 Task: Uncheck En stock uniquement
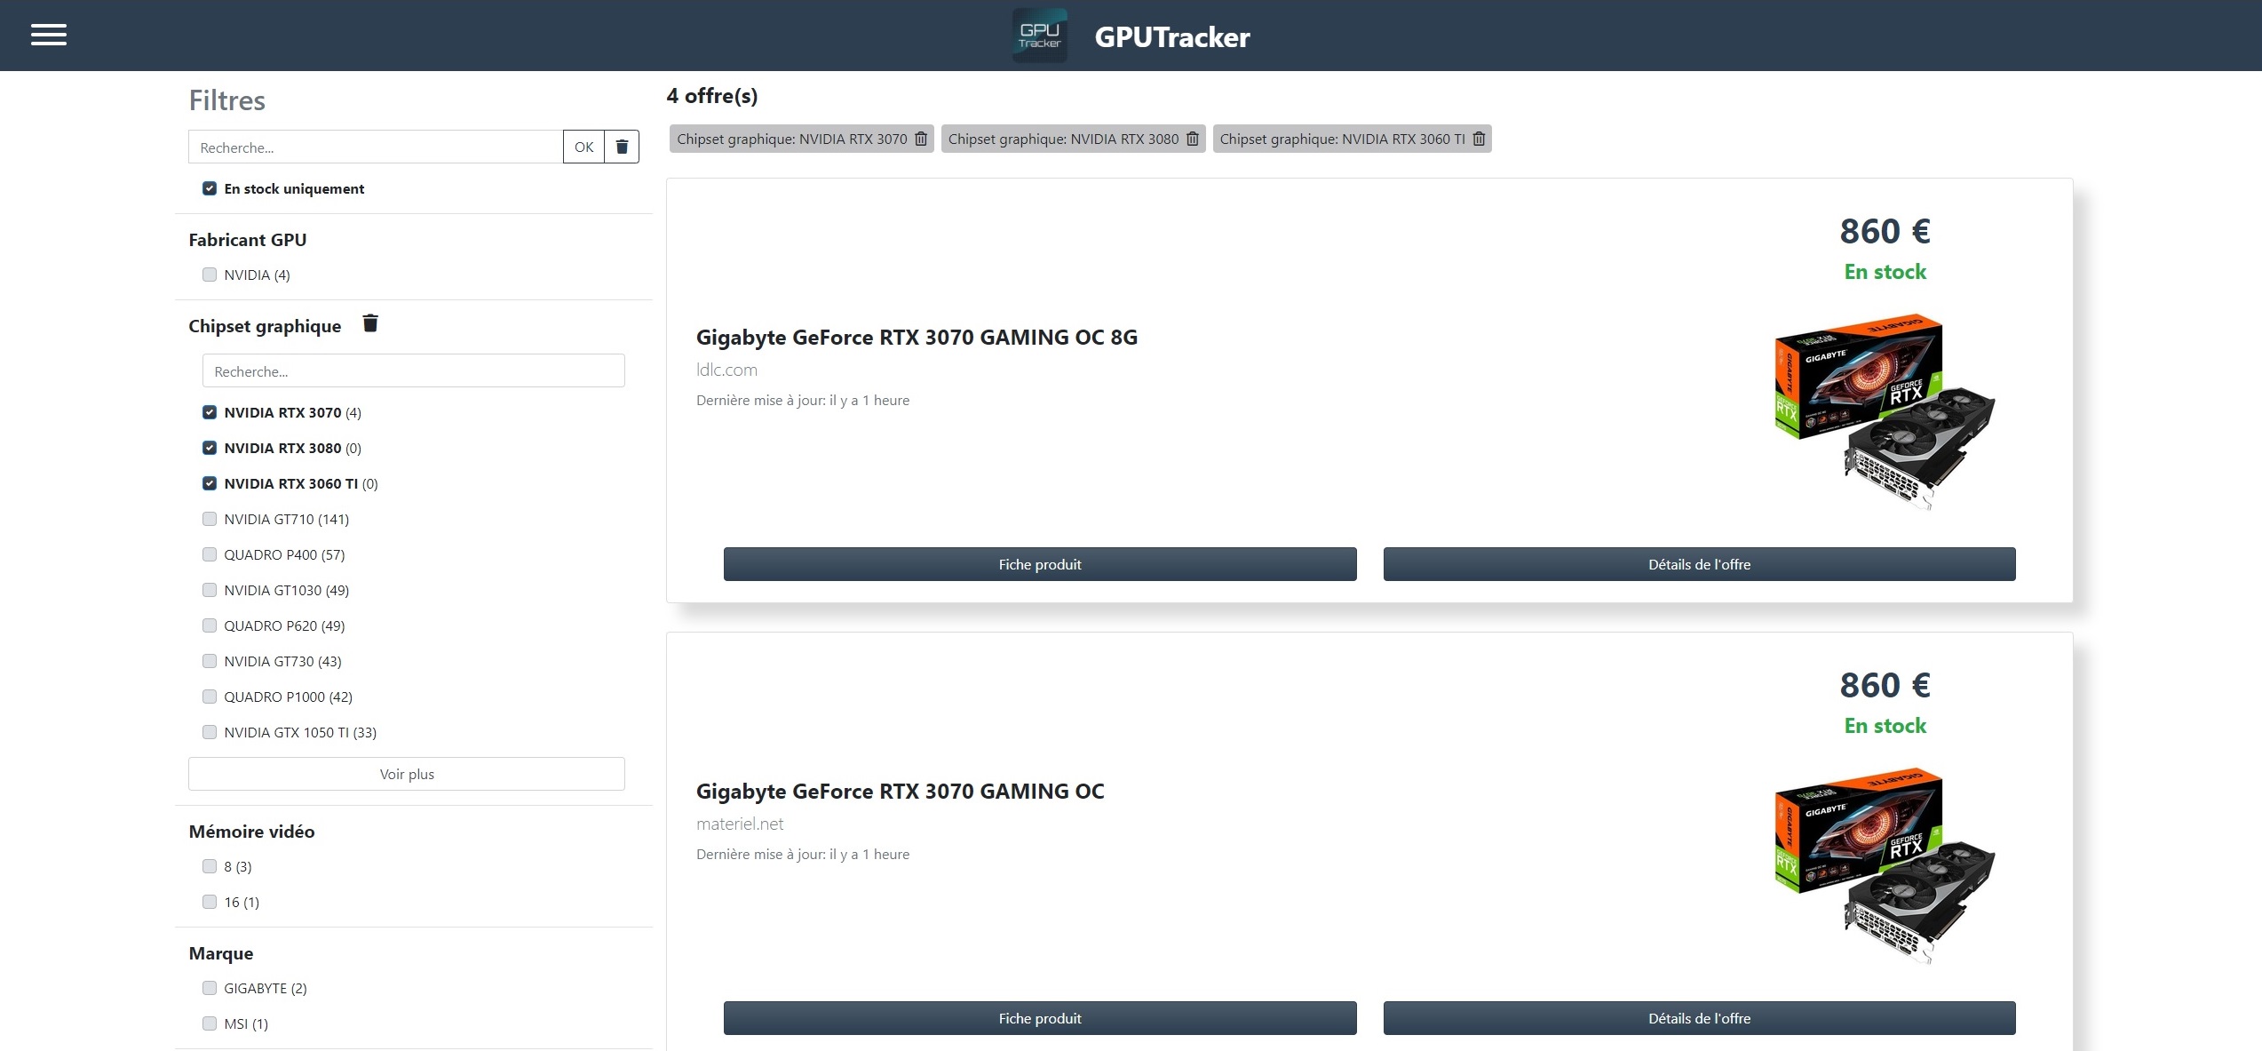(210, 188)
